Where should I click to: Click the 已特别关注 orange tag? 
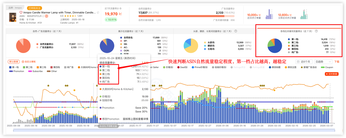(x=35, y=8)
